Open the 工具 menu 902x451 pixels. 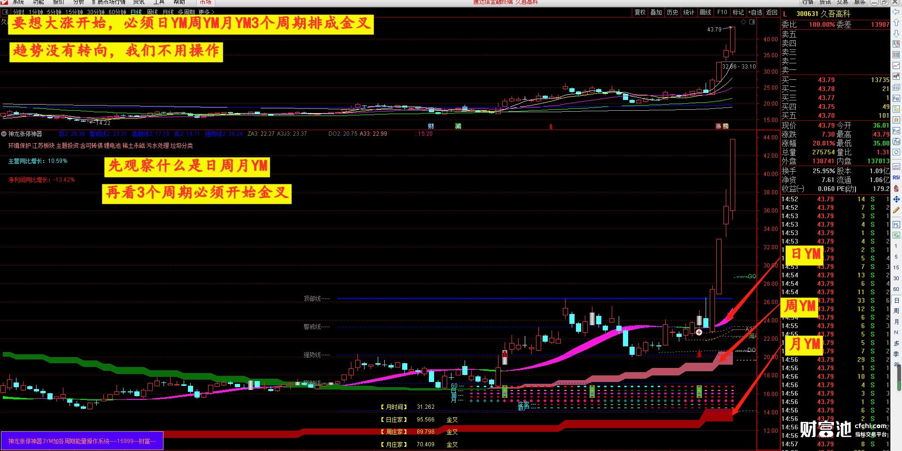(x=159, y=2)
